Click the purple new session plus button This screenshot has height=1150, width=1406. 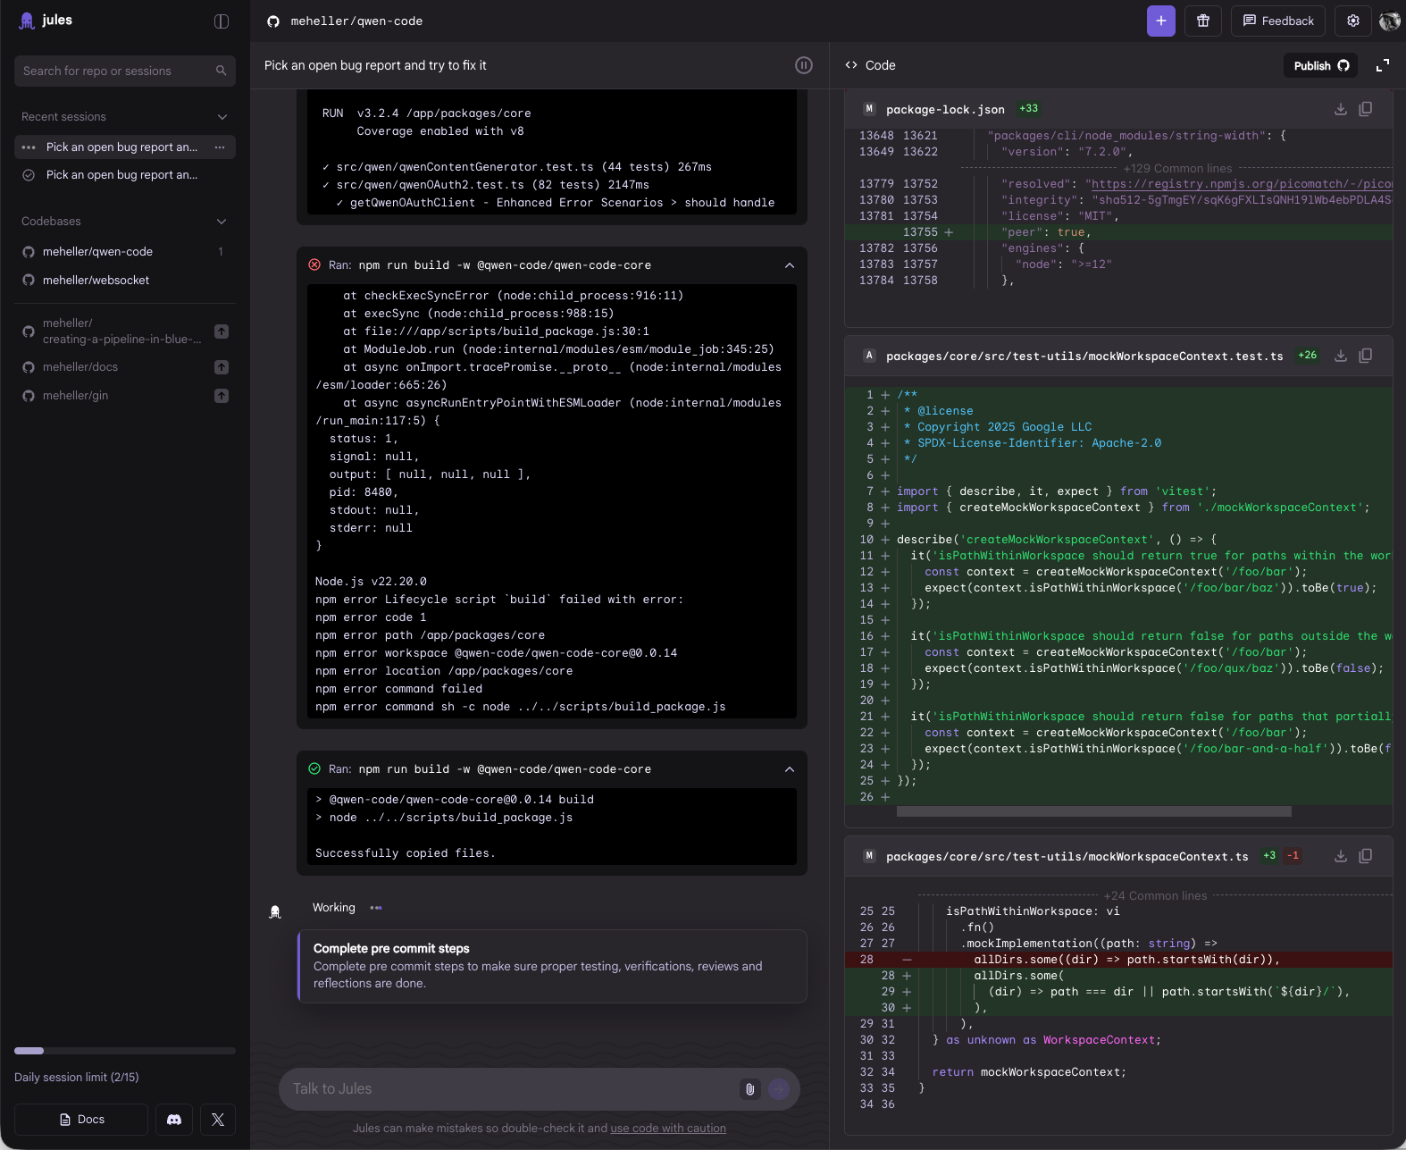1160,21
